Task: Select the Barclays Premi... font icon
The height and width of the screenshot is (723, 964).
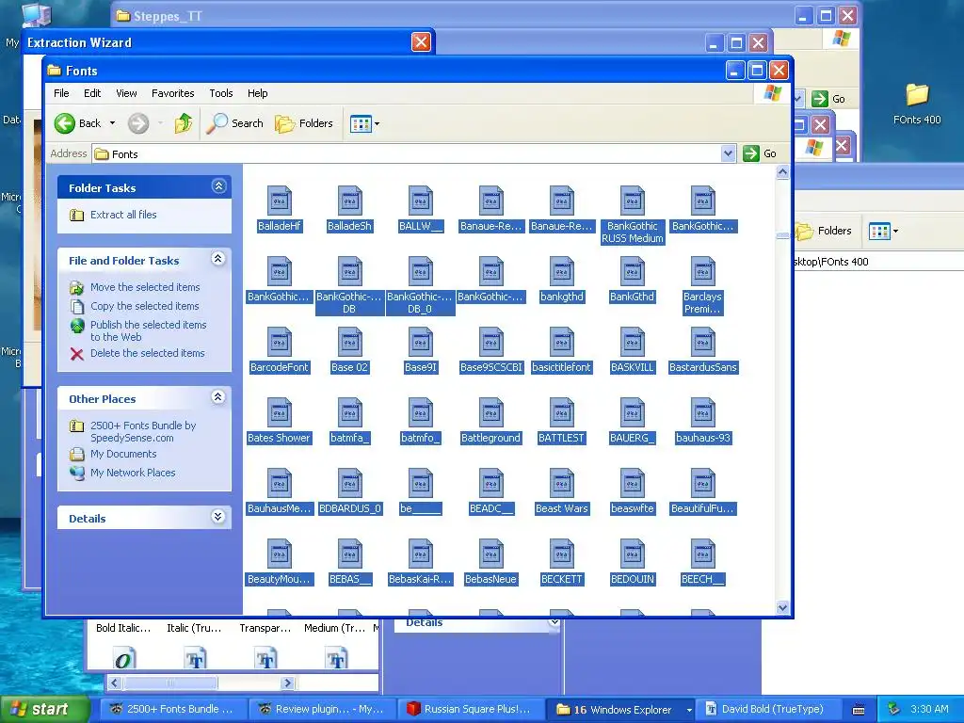Action: (x=702, y=271)
